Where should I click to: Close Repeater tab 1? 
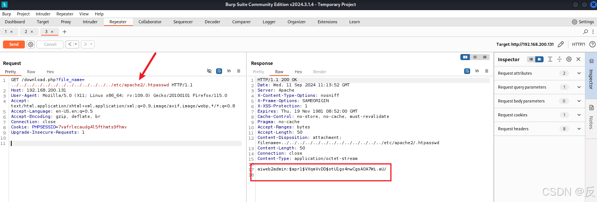[x=11, y=32]
